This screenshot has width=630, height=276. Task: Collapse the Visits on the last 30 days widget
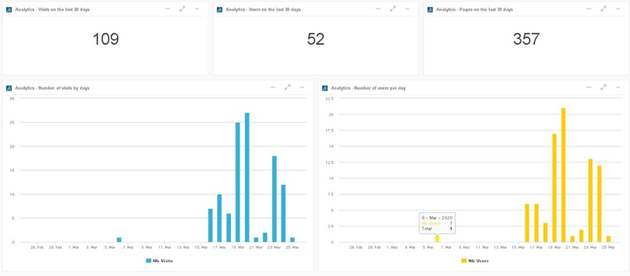[167, 9]
